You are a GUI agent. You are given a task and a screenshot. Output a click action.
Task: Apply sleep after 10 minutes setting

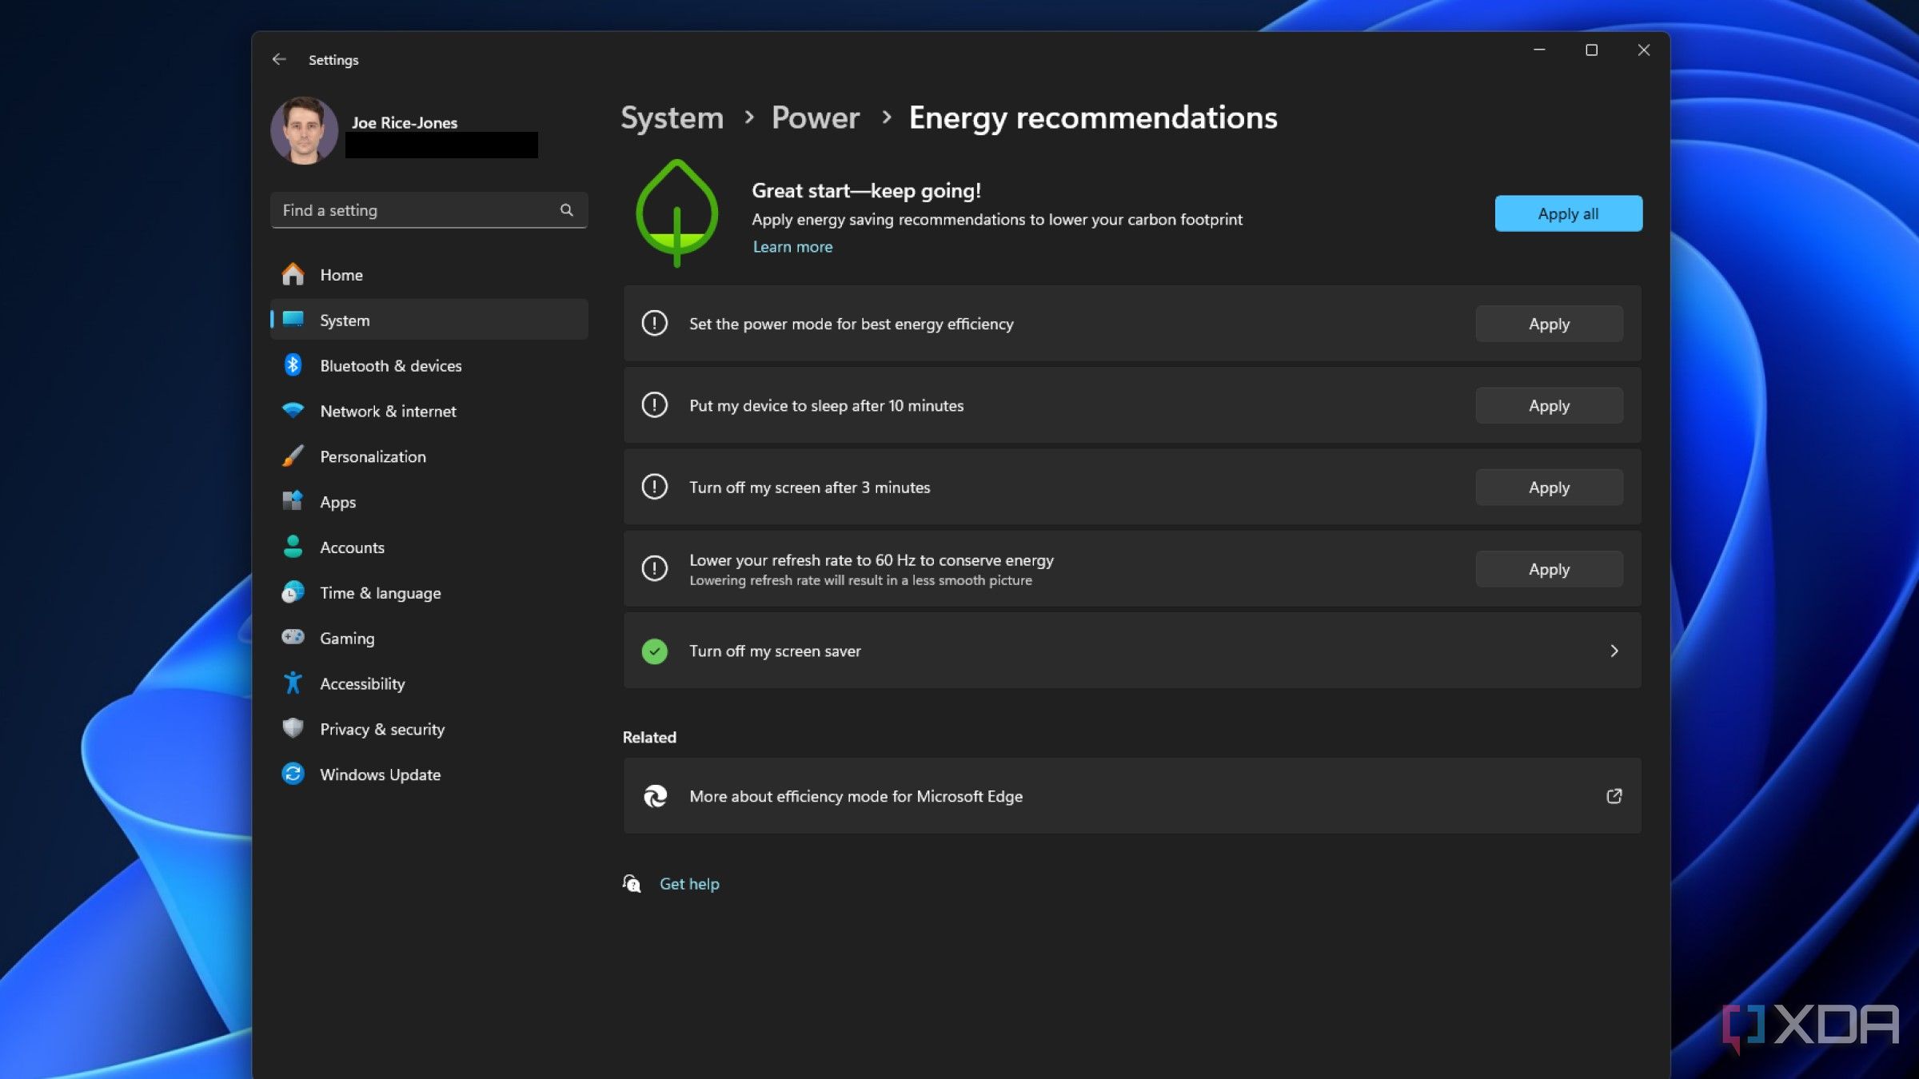[x=1549, y=404]
